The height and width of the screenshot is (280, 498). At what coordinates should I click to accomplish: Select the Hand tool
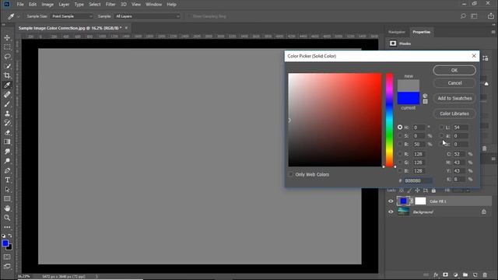click(7, 208)
